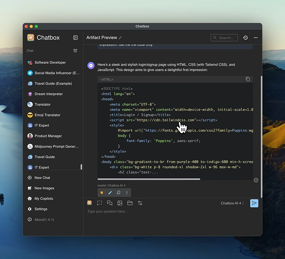Open the Midjourney Prompt Generator chat

tap(53, 146)
